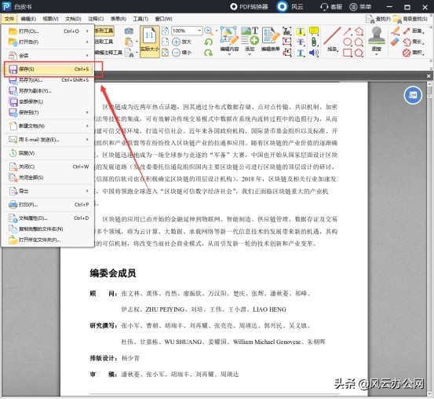This screenshot has width=434, height=399.
Task: Select the eraser tool
Action: tap(395, 42)
